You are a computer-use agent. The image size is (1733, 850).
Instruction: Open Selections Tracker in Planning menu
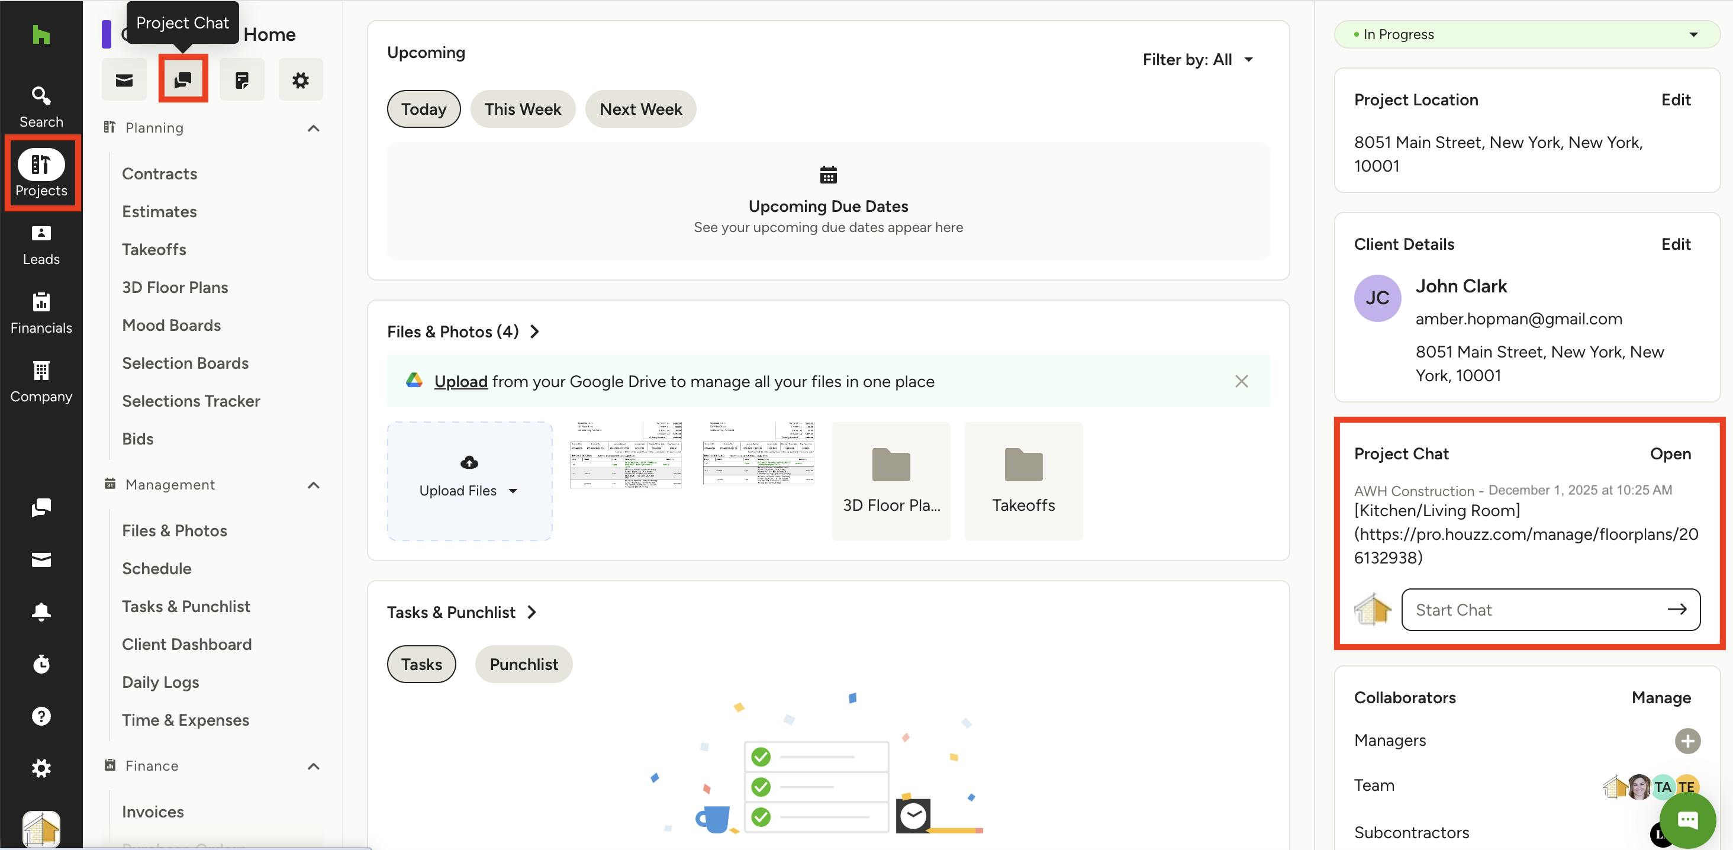click(191, 401)
